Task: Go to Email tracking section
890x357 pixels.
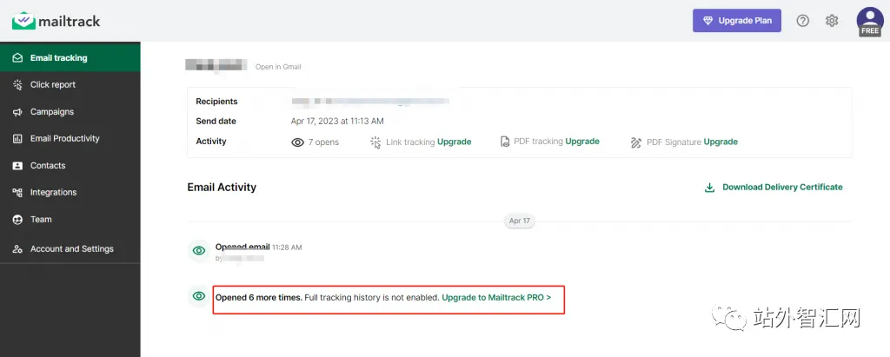Action: coord(70,58)
